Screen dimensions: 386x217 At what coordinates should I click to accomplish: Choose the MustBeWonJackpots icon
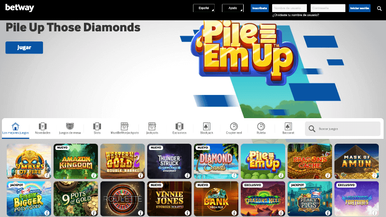click(124, 126)
